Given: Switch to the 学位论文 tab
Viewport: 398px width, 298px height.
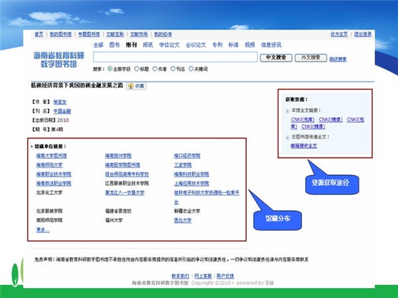Looking at the screenshot, I should [x=169, y=45].
